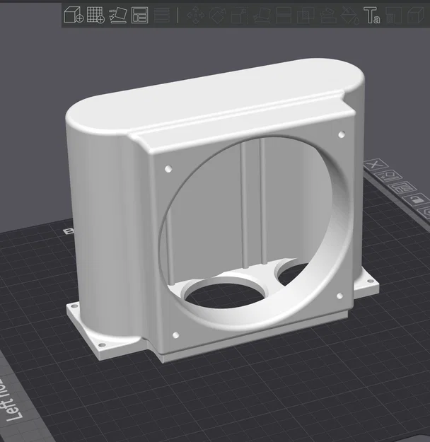
Task: Click the Arrange all objects icon
Action: click(139, 16)
